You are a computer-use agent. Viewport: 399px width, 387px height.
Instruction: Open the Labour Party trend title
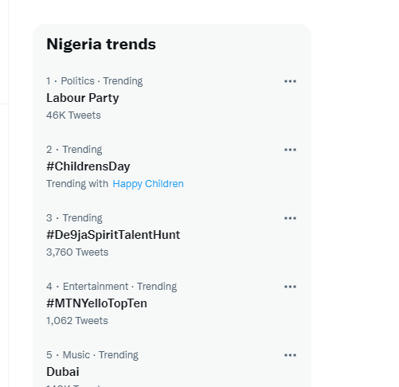[x=83, y=98]
